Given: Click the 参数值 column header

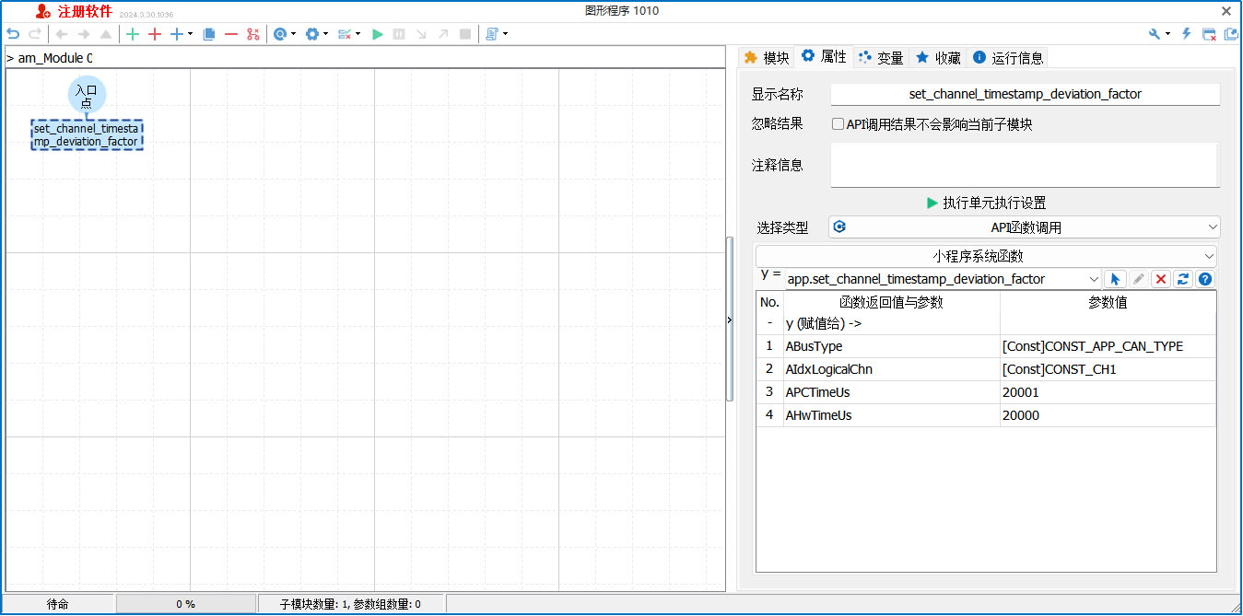Looking at the screenshot, I should [1108, 302].
